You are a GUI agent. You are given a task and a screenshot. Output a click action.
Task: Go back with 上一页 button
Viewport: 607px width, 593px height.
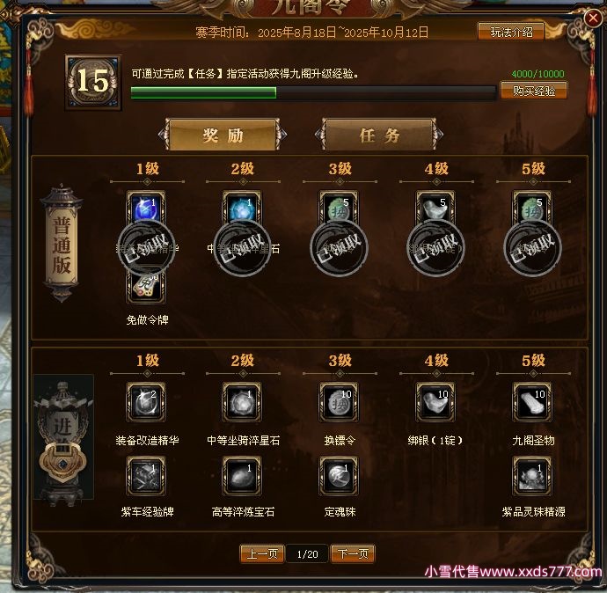[x=262, y=554]
